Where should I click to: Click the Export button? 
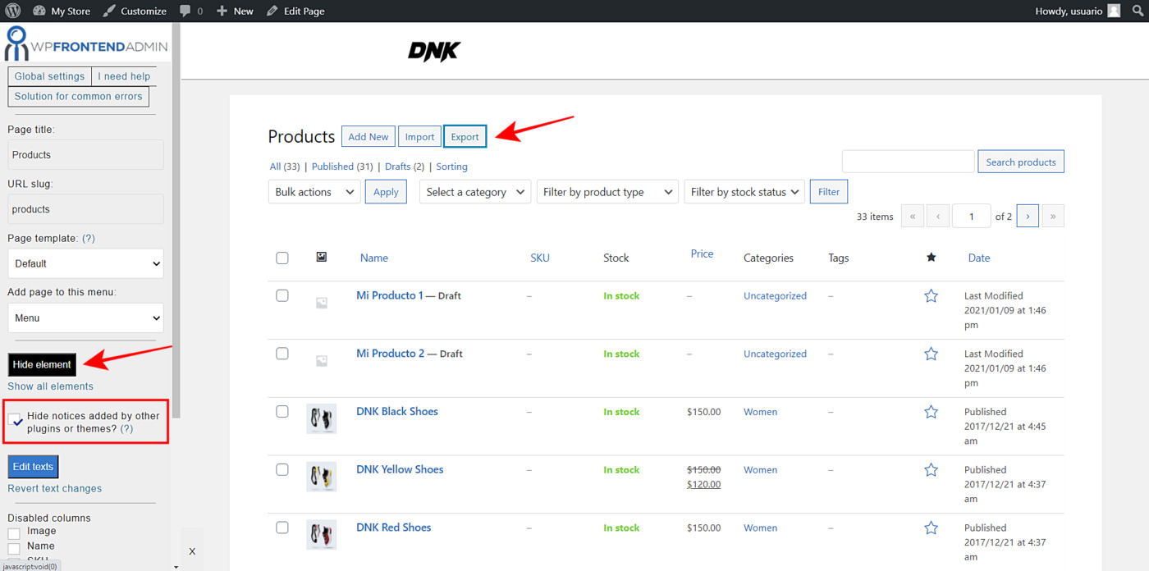465,137
